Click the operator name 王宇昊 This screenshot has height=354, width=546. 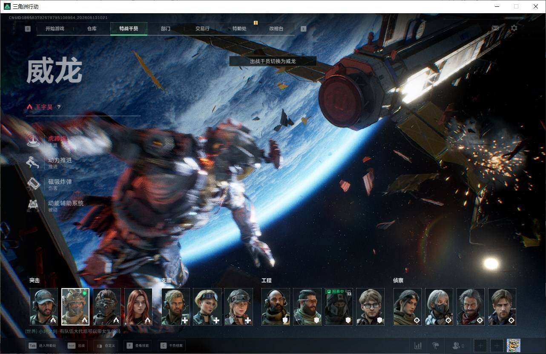[44, 107]
